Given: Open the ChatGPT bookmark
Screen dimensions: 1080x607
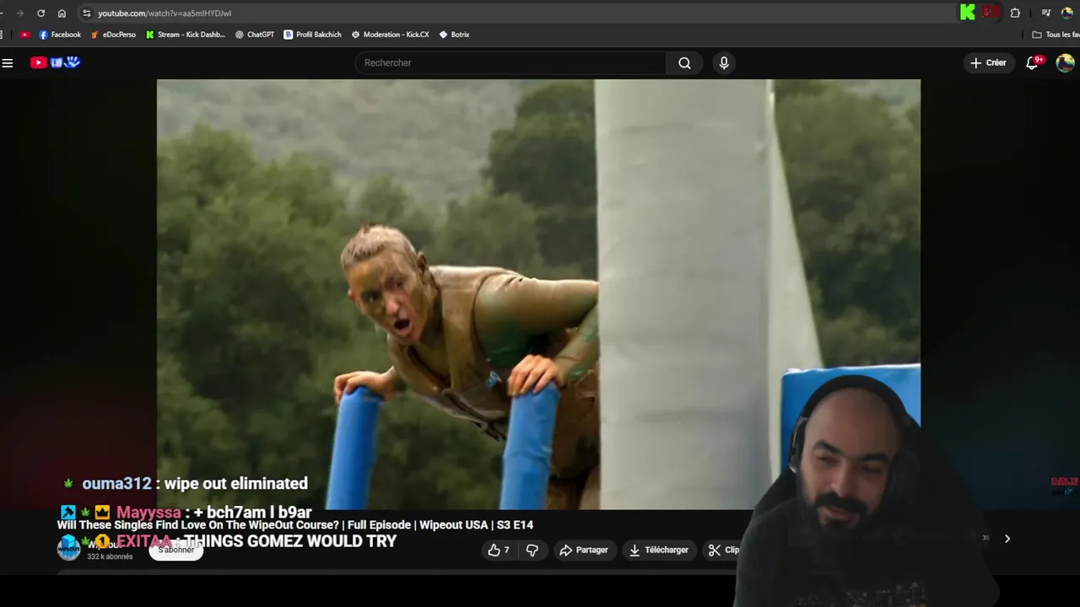Looking at the screenshot, I should point(255,35).
